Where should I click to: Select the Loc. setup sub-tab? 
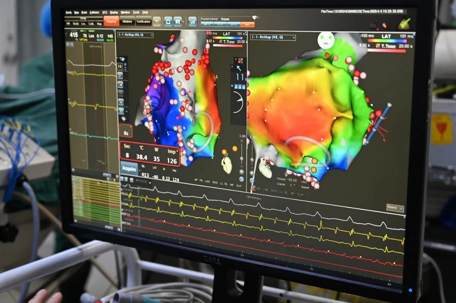click(x=83, y=24)
